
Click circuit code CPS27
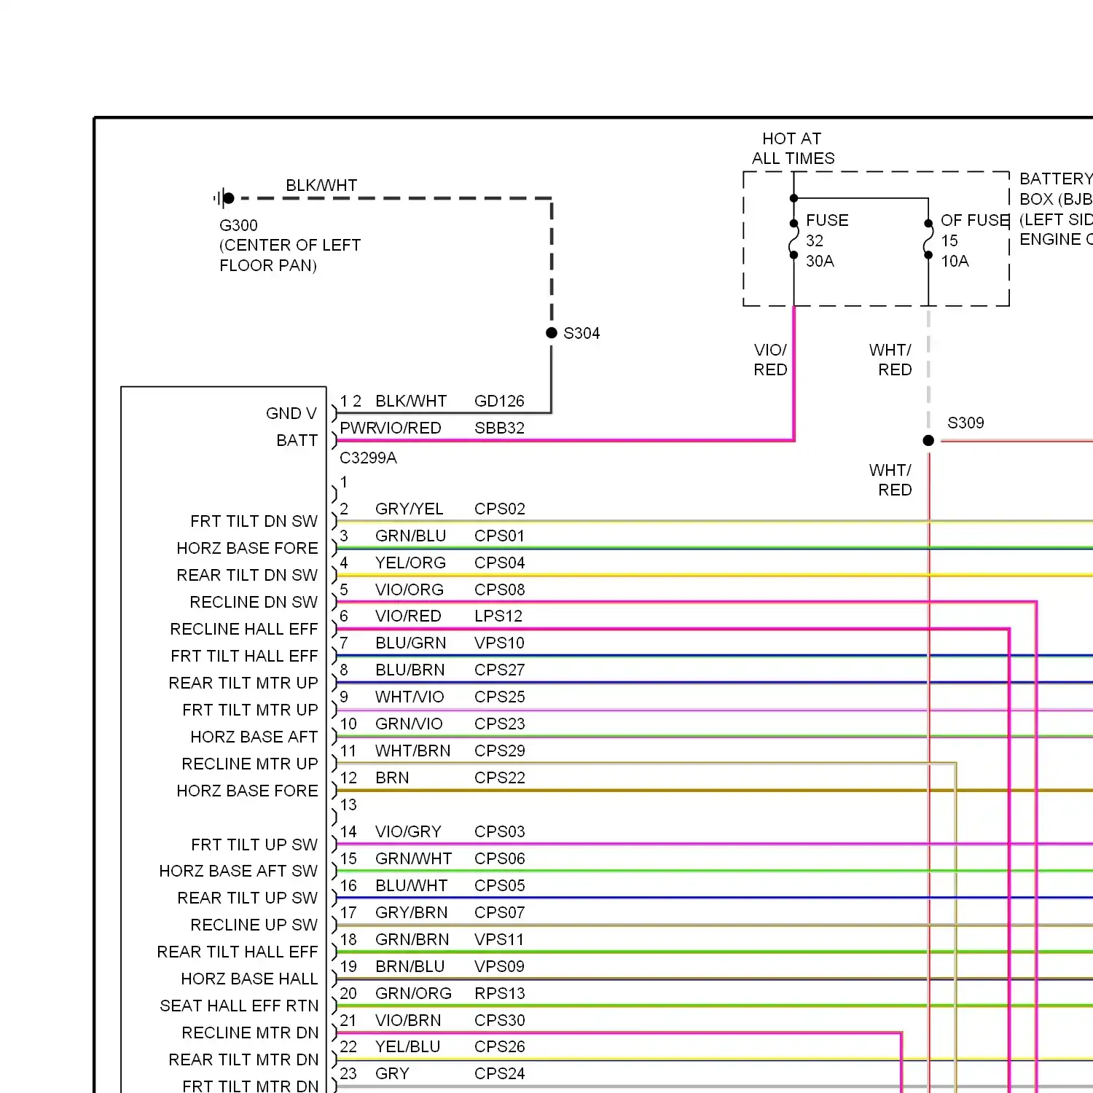pos(499,670)
